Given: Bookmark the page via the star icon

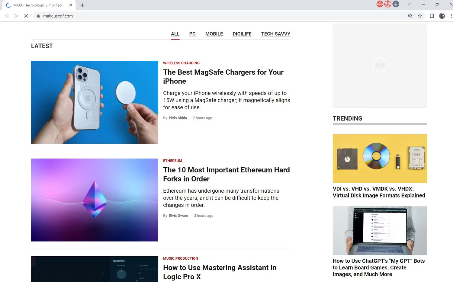Looking at the screenshot, I should [420, 16].
